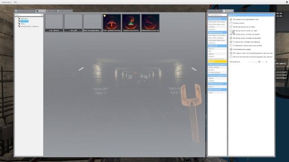This screenshot has width=289, height=162.
Task: Select the Metrostroi weapon category
Action: (x=24, y=21)
